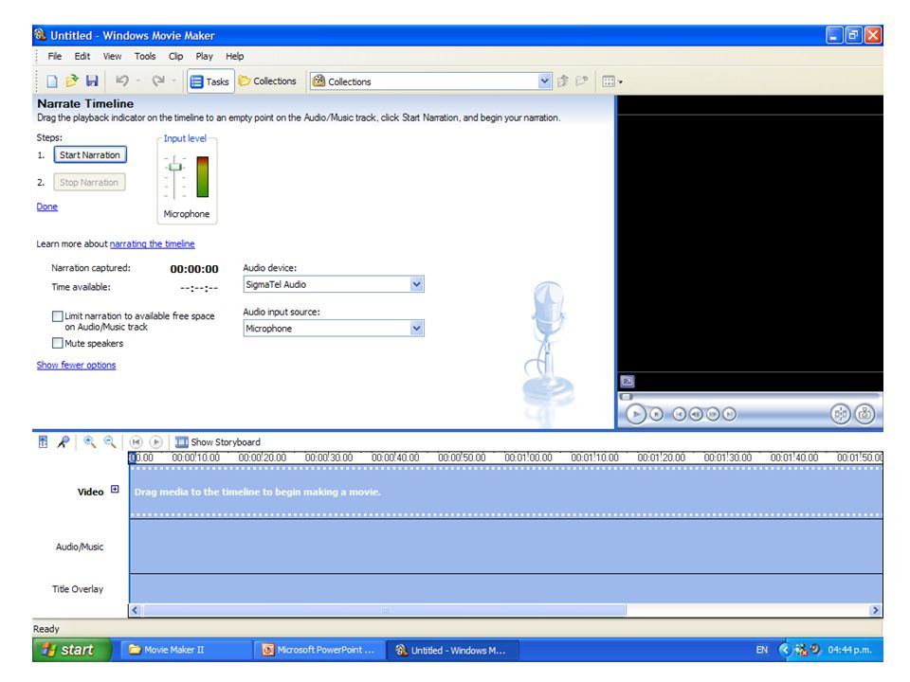Check the Mute speakers checkbox
Screen dimensions: 910x682
[57, 343]
